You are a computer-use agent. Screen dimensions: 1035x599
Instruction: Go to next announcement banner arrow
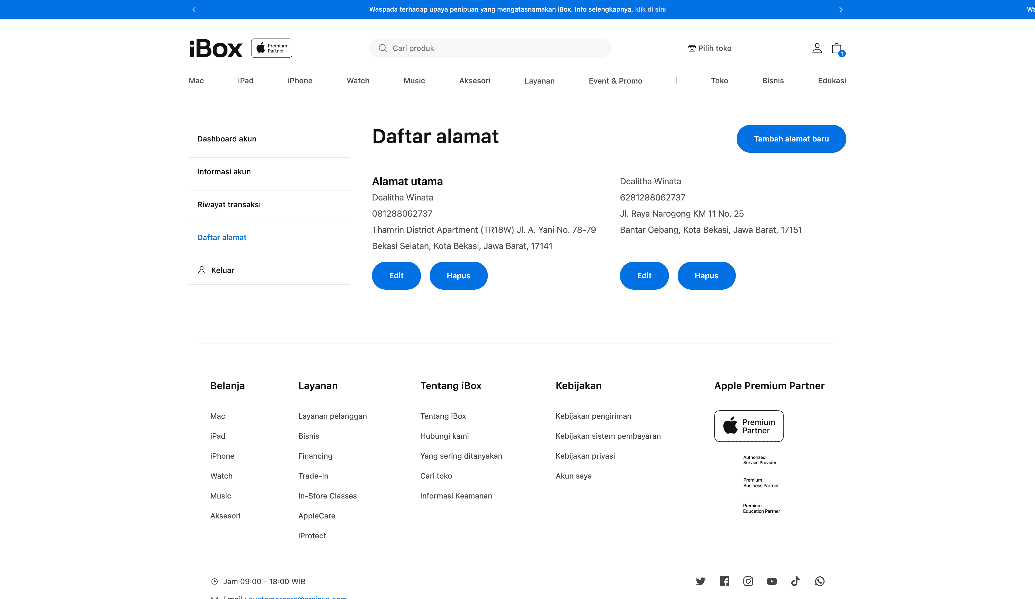(841, 9)
